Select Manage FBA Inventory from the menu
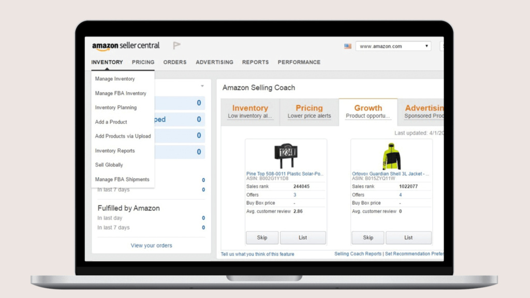Image resolution: width=530 pixels, height=298 pixels. 121,93
